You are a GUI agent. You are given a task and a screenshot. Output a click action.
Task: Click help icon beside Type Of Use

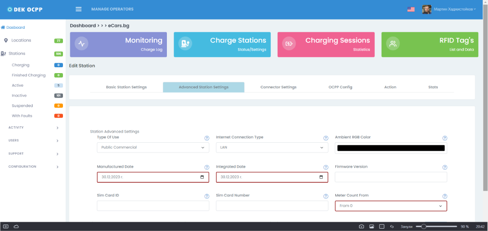click(207, 138)
